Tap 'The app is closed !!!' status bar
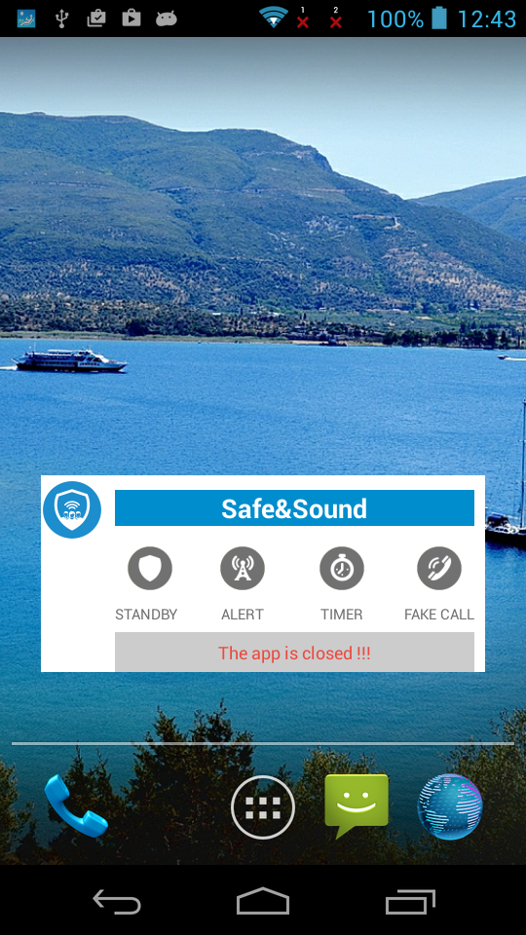This screenshot has width=526, height=935. pyautogui.click(x=294, y=653)
